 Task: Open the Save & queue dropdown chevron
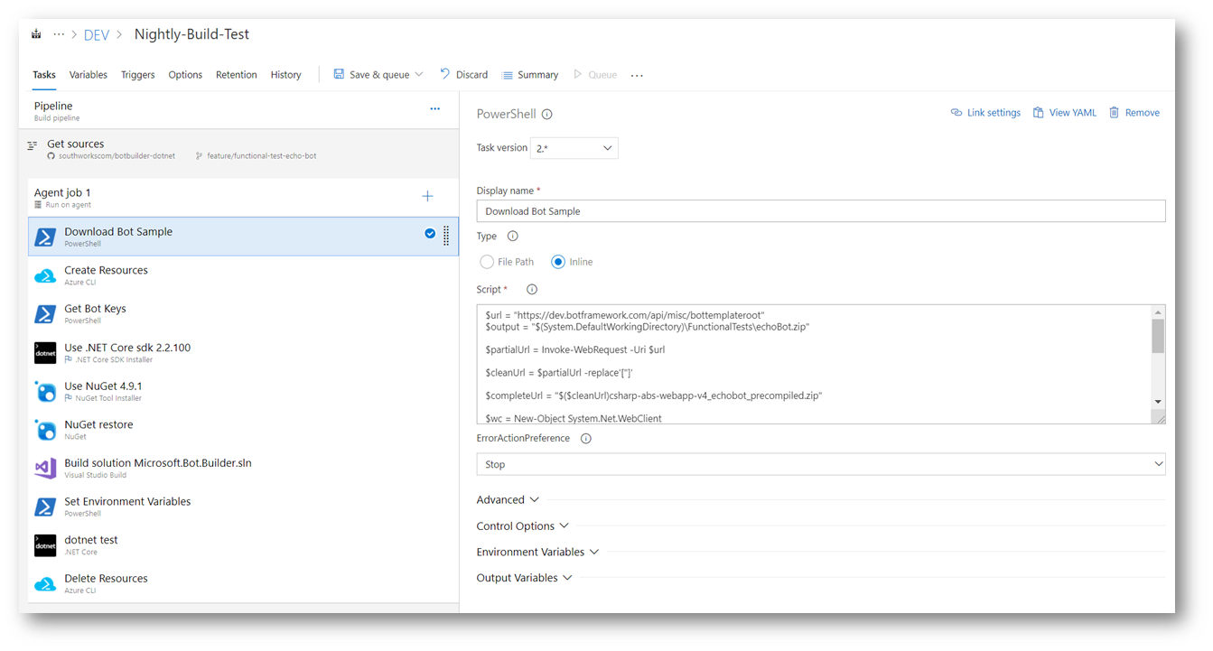419,75
